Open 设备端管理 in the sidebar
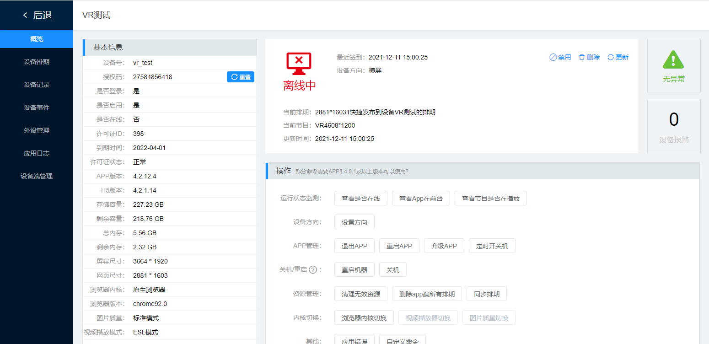Screen dimensions: 709x344 coord(37,176)
